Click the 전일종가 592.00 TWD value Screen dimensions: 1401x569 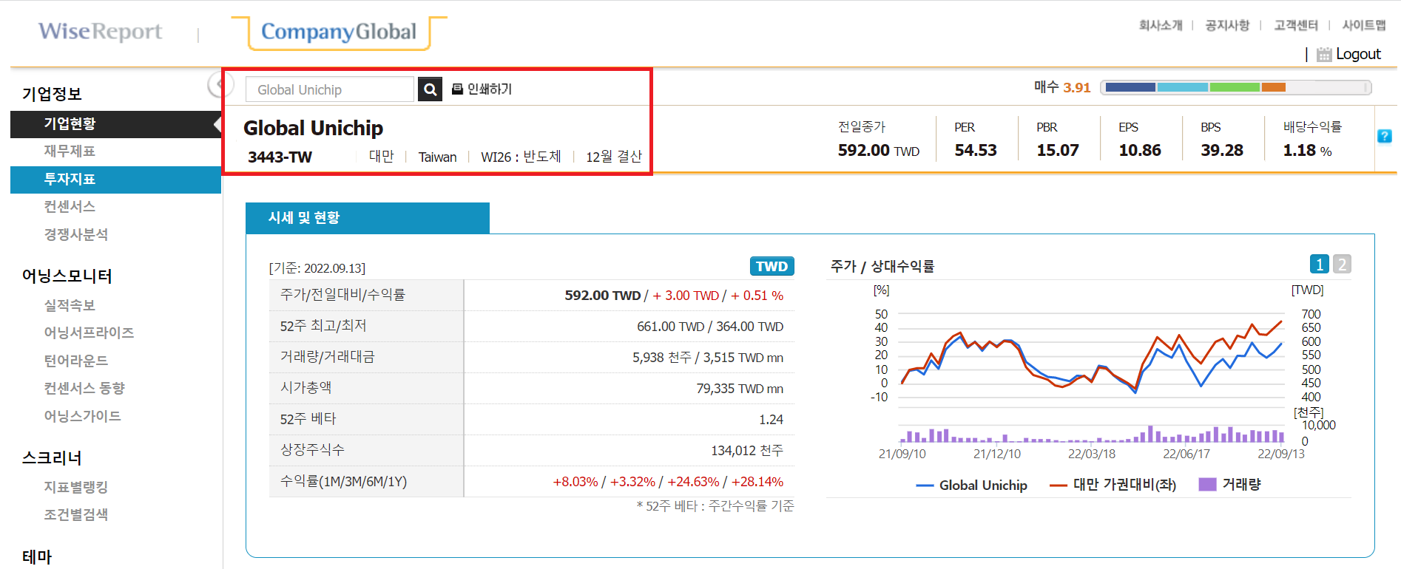(879, 150)
